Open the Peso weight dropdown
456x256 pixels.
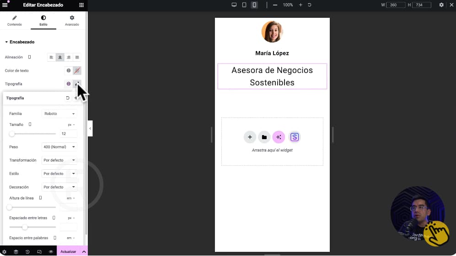pyautogui.click(x=59, y=147)
